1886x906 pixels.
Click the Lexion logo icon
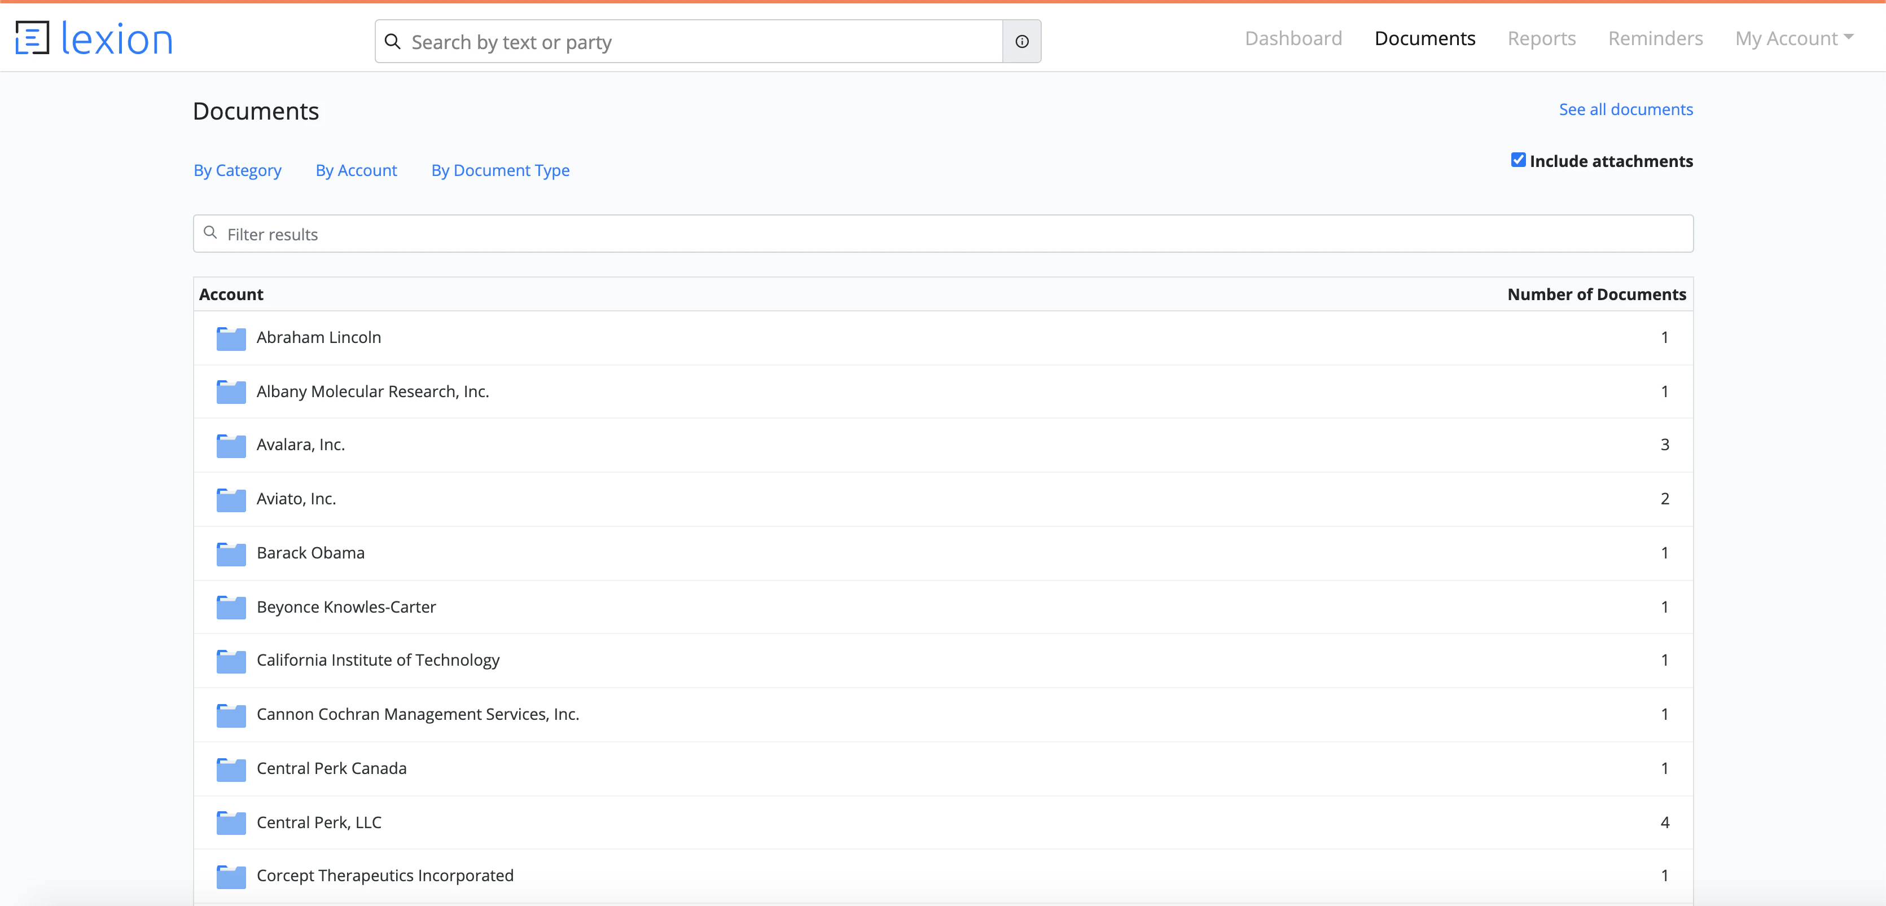[x=33, y=37]
